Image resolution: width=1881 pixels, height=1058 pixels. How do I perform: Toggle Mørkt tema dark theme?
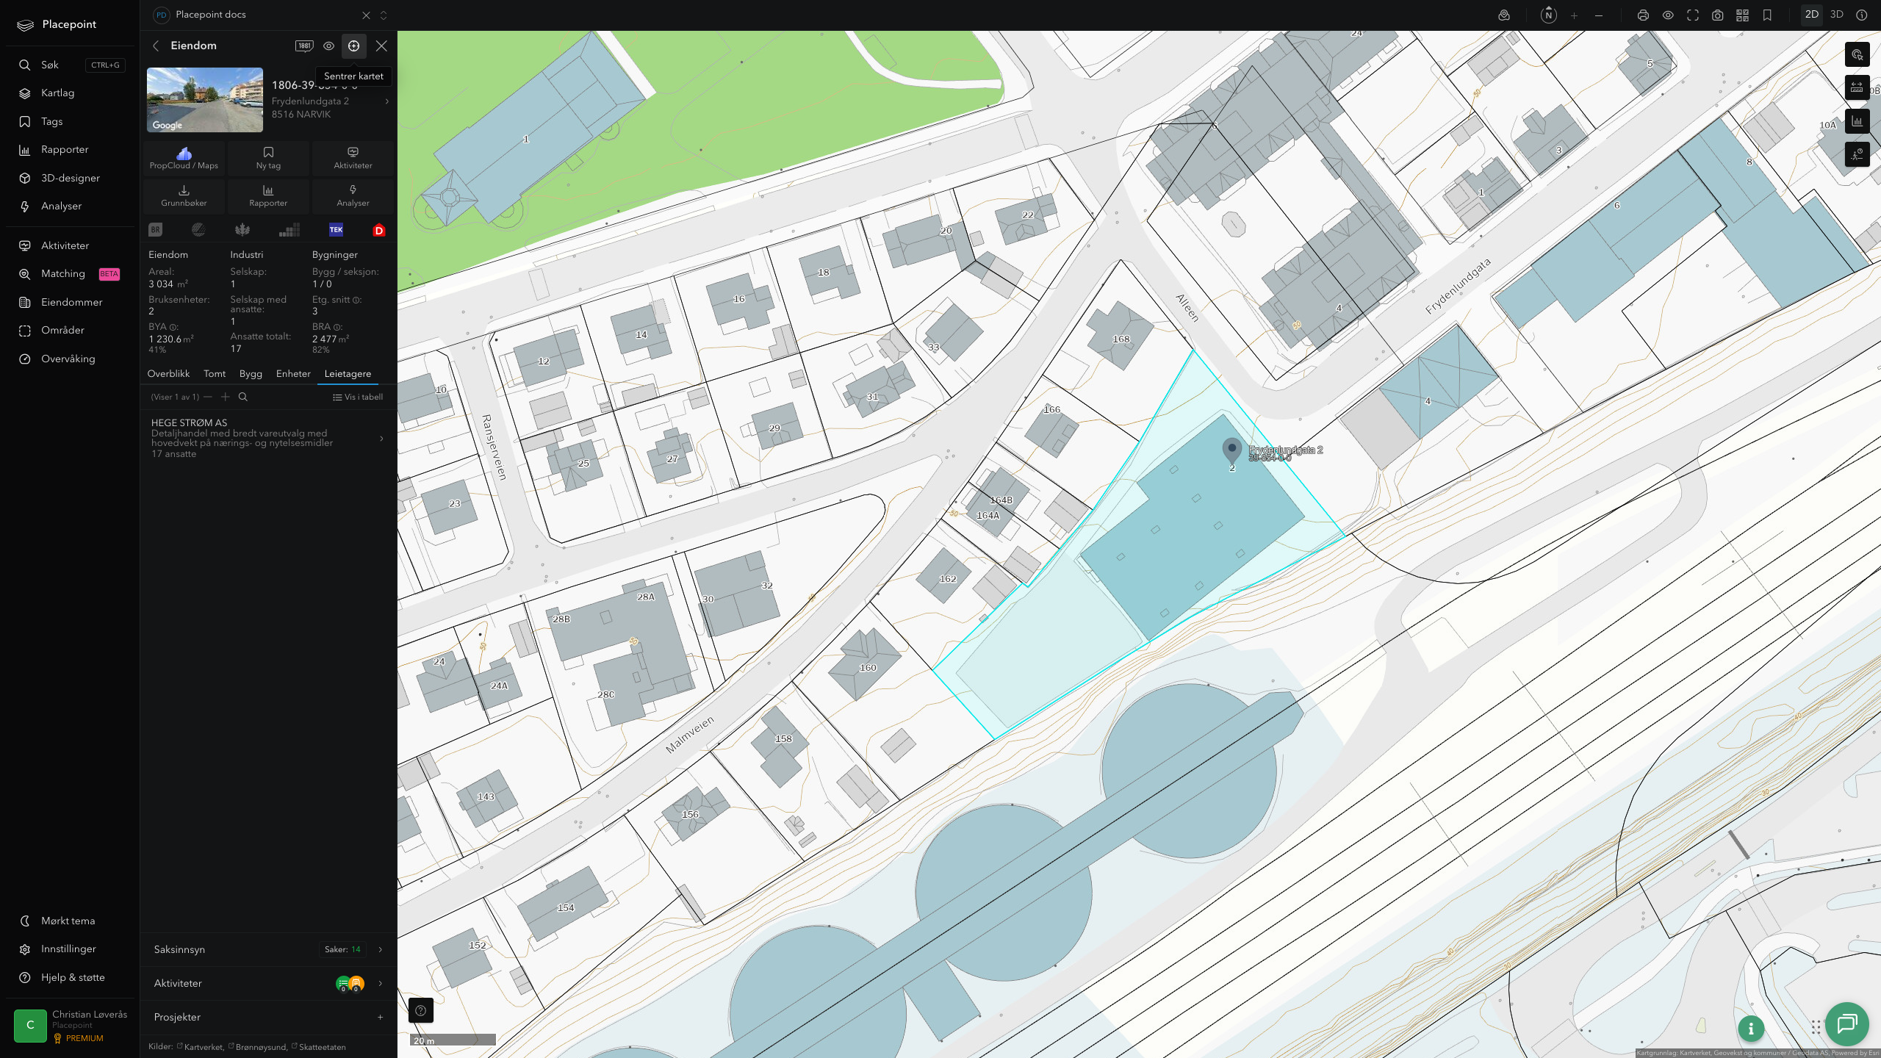coord(68,921)
